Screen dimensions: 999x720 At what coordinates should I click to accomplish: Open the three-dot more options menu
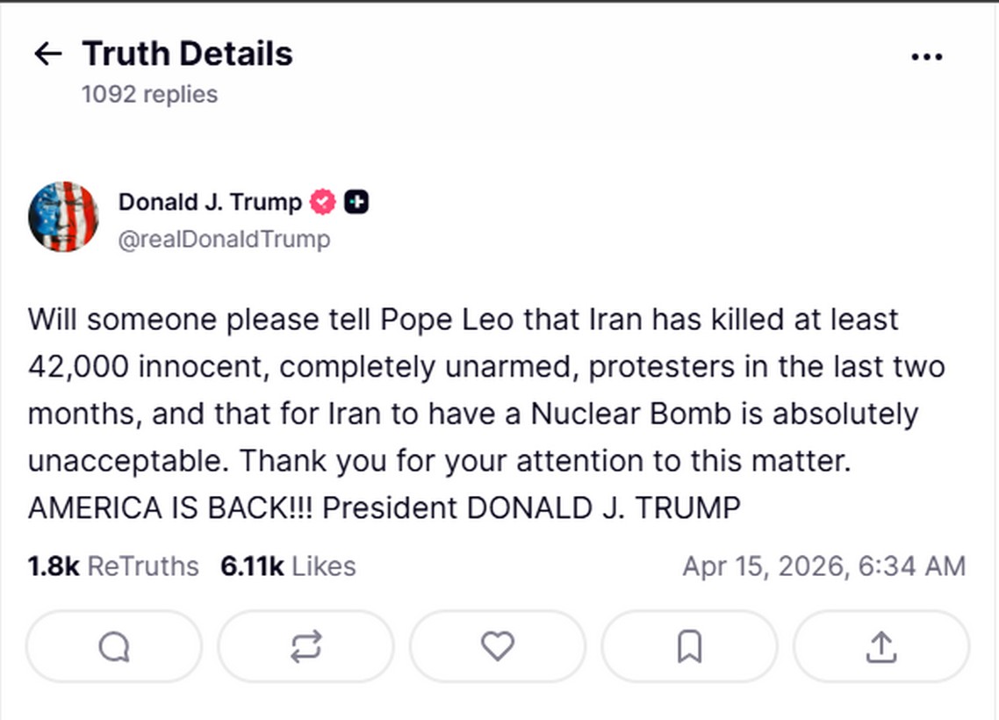point(926,57)
